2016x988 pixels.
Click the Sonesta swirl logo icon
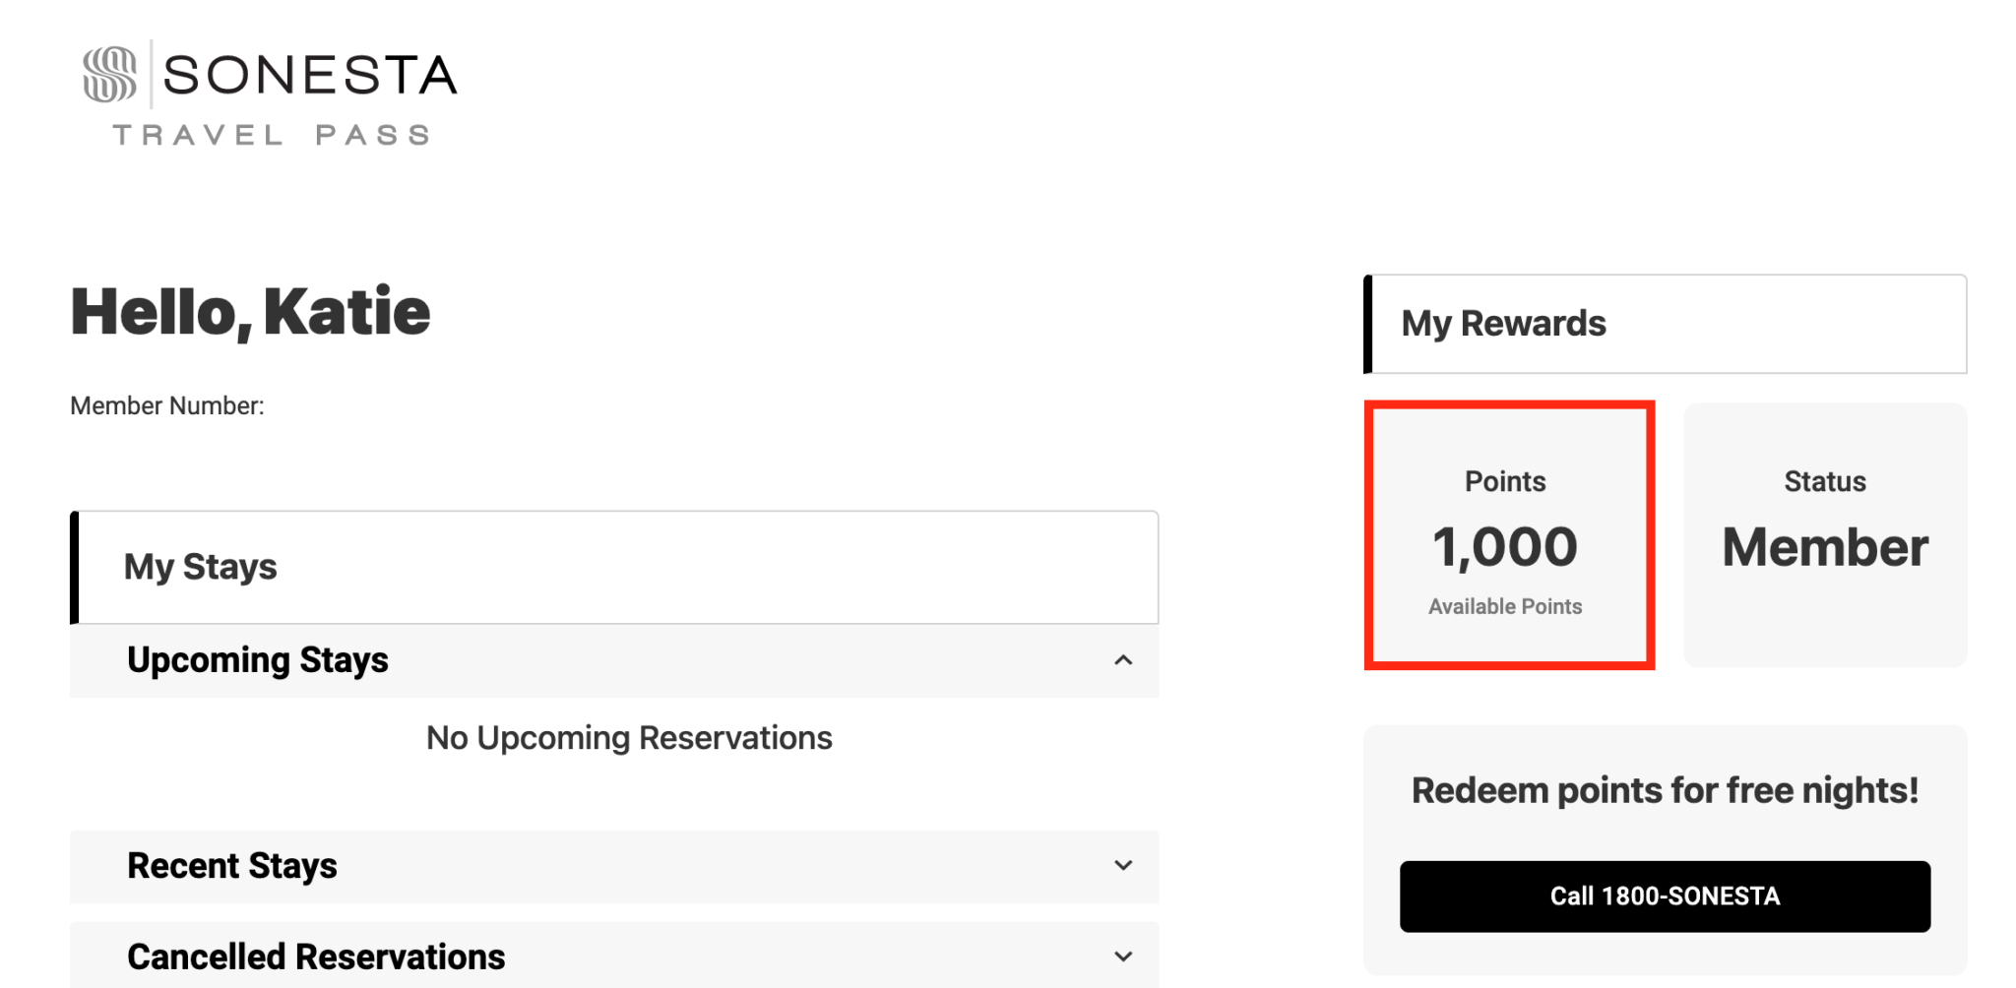tap(109, 74)
